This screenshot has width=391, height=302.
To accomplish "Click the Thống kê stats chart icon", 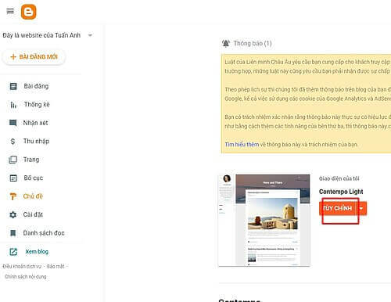I will [x=13, y=105].
